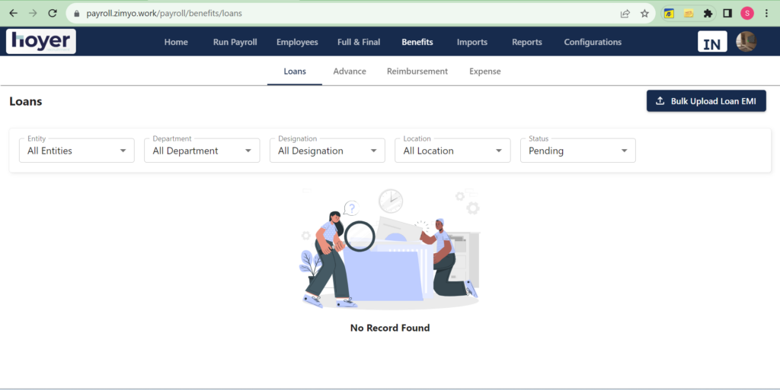This screenshot has height=390, width=780.
Task: Open Reports menu
Action: click(527, 42)
